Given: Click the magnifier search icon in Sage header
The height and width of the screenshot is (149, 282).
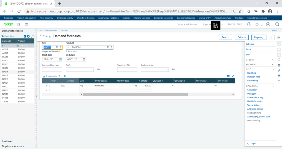Looking at the screenshot, I should coord(277,24).
